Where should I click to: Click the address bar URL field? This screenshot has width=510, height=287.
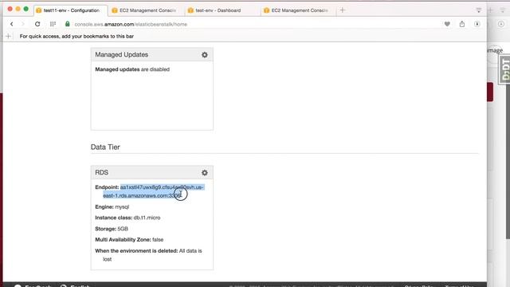[x=131, y=24]
